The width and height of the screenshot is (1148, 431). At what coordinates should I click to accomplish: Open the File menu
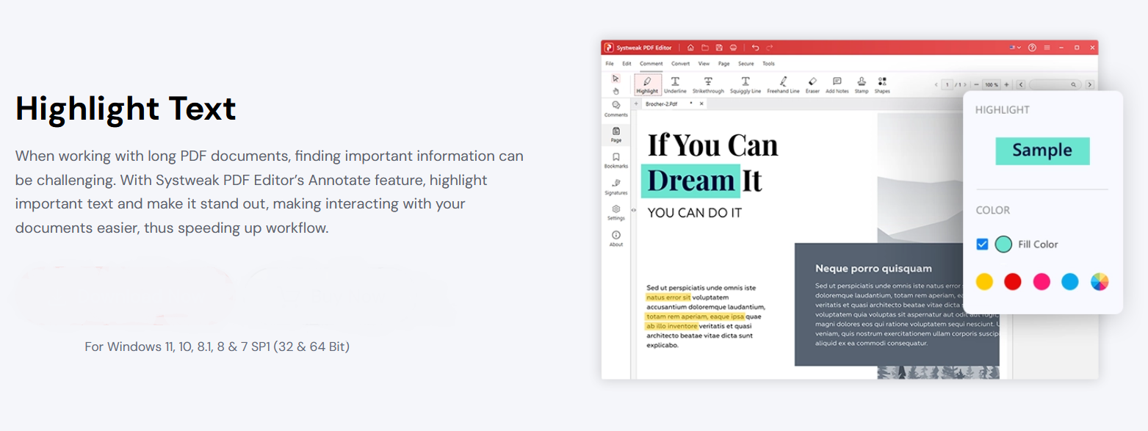610,64
